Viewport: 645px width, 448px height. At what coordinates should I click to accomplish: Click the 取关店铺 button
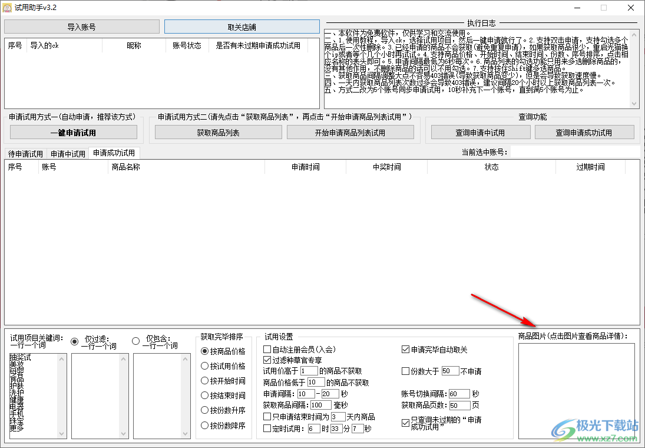coord(242,27)
